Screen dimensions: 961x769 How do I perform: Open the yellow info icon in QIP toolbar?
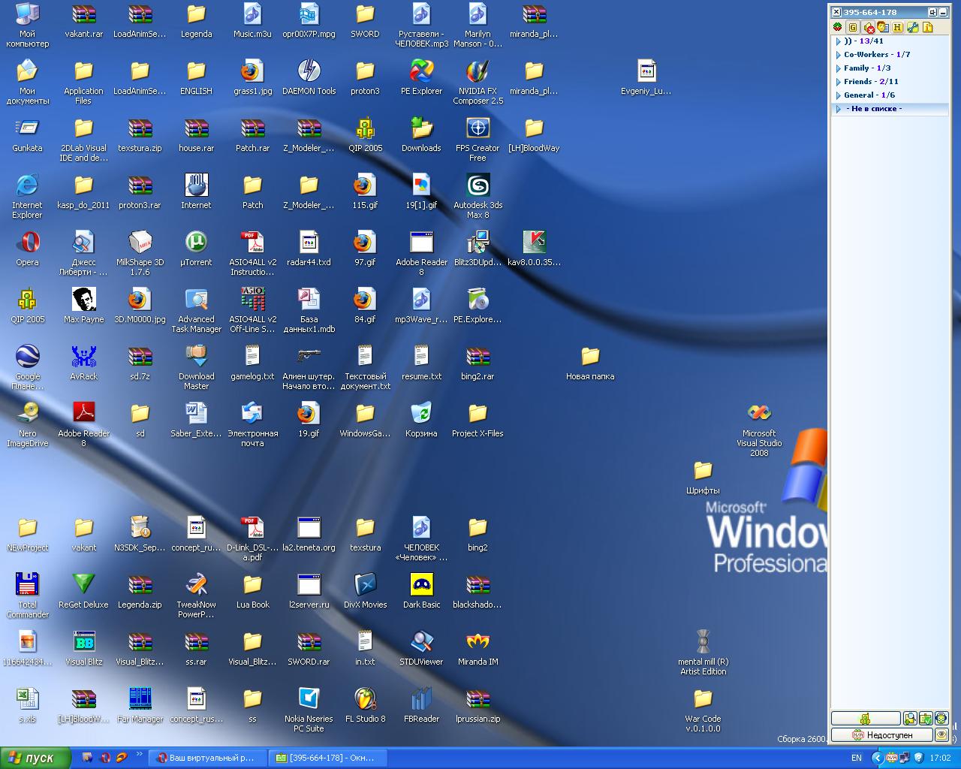(927, 28)
